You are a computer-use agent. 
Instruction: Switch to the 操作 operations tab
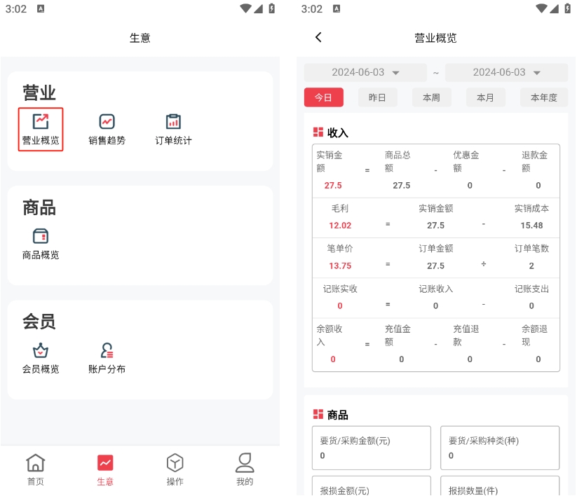click(x=175, y=469)
